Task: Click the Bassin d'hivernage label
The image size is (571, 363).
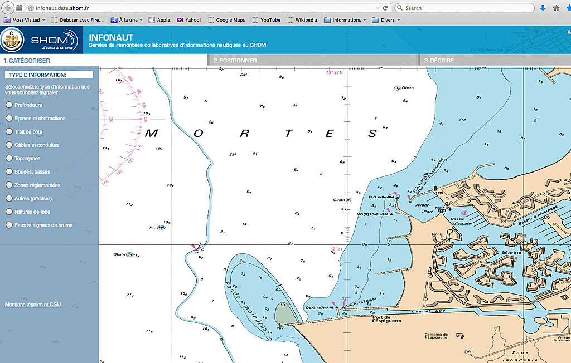Action: 538,215
